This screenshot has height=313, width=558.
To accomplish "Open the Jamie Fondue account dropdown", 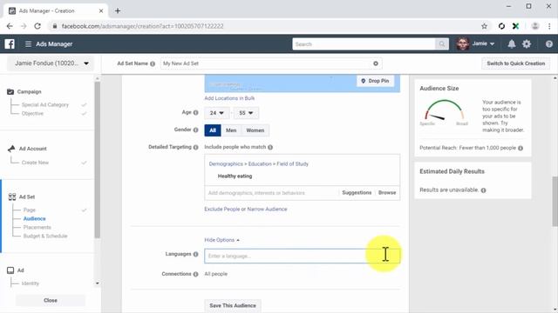I will (51, 63).
